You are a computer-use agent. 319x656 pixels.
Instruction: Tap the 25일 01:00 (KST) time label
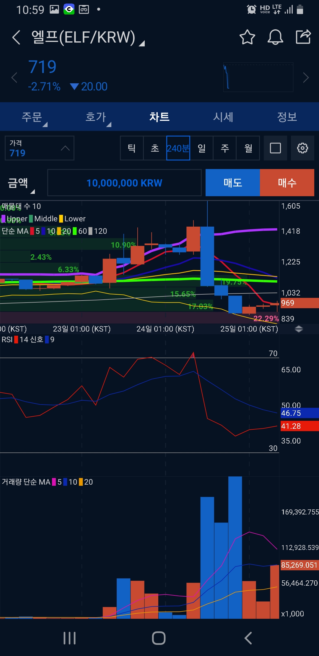(x=249, y=329)
